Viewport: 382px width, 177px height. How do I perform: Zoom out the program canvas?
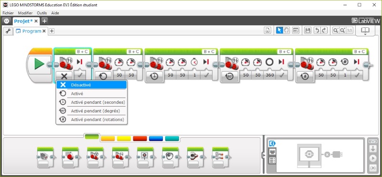336,31
